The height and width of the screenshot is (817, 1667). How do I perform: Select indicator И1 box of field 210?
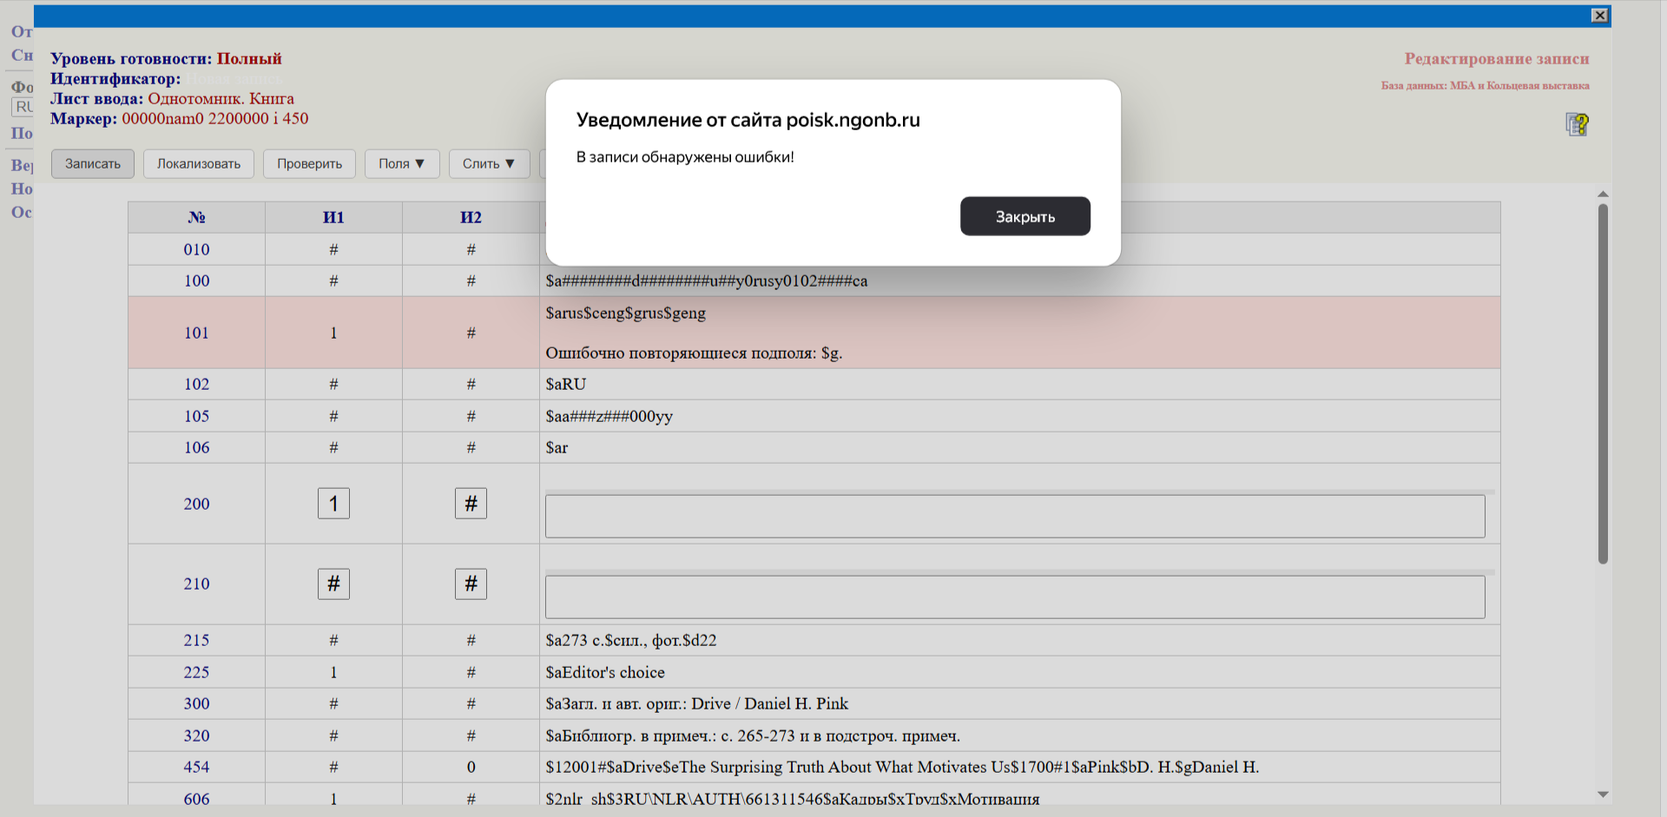click(x=333, y=584)
